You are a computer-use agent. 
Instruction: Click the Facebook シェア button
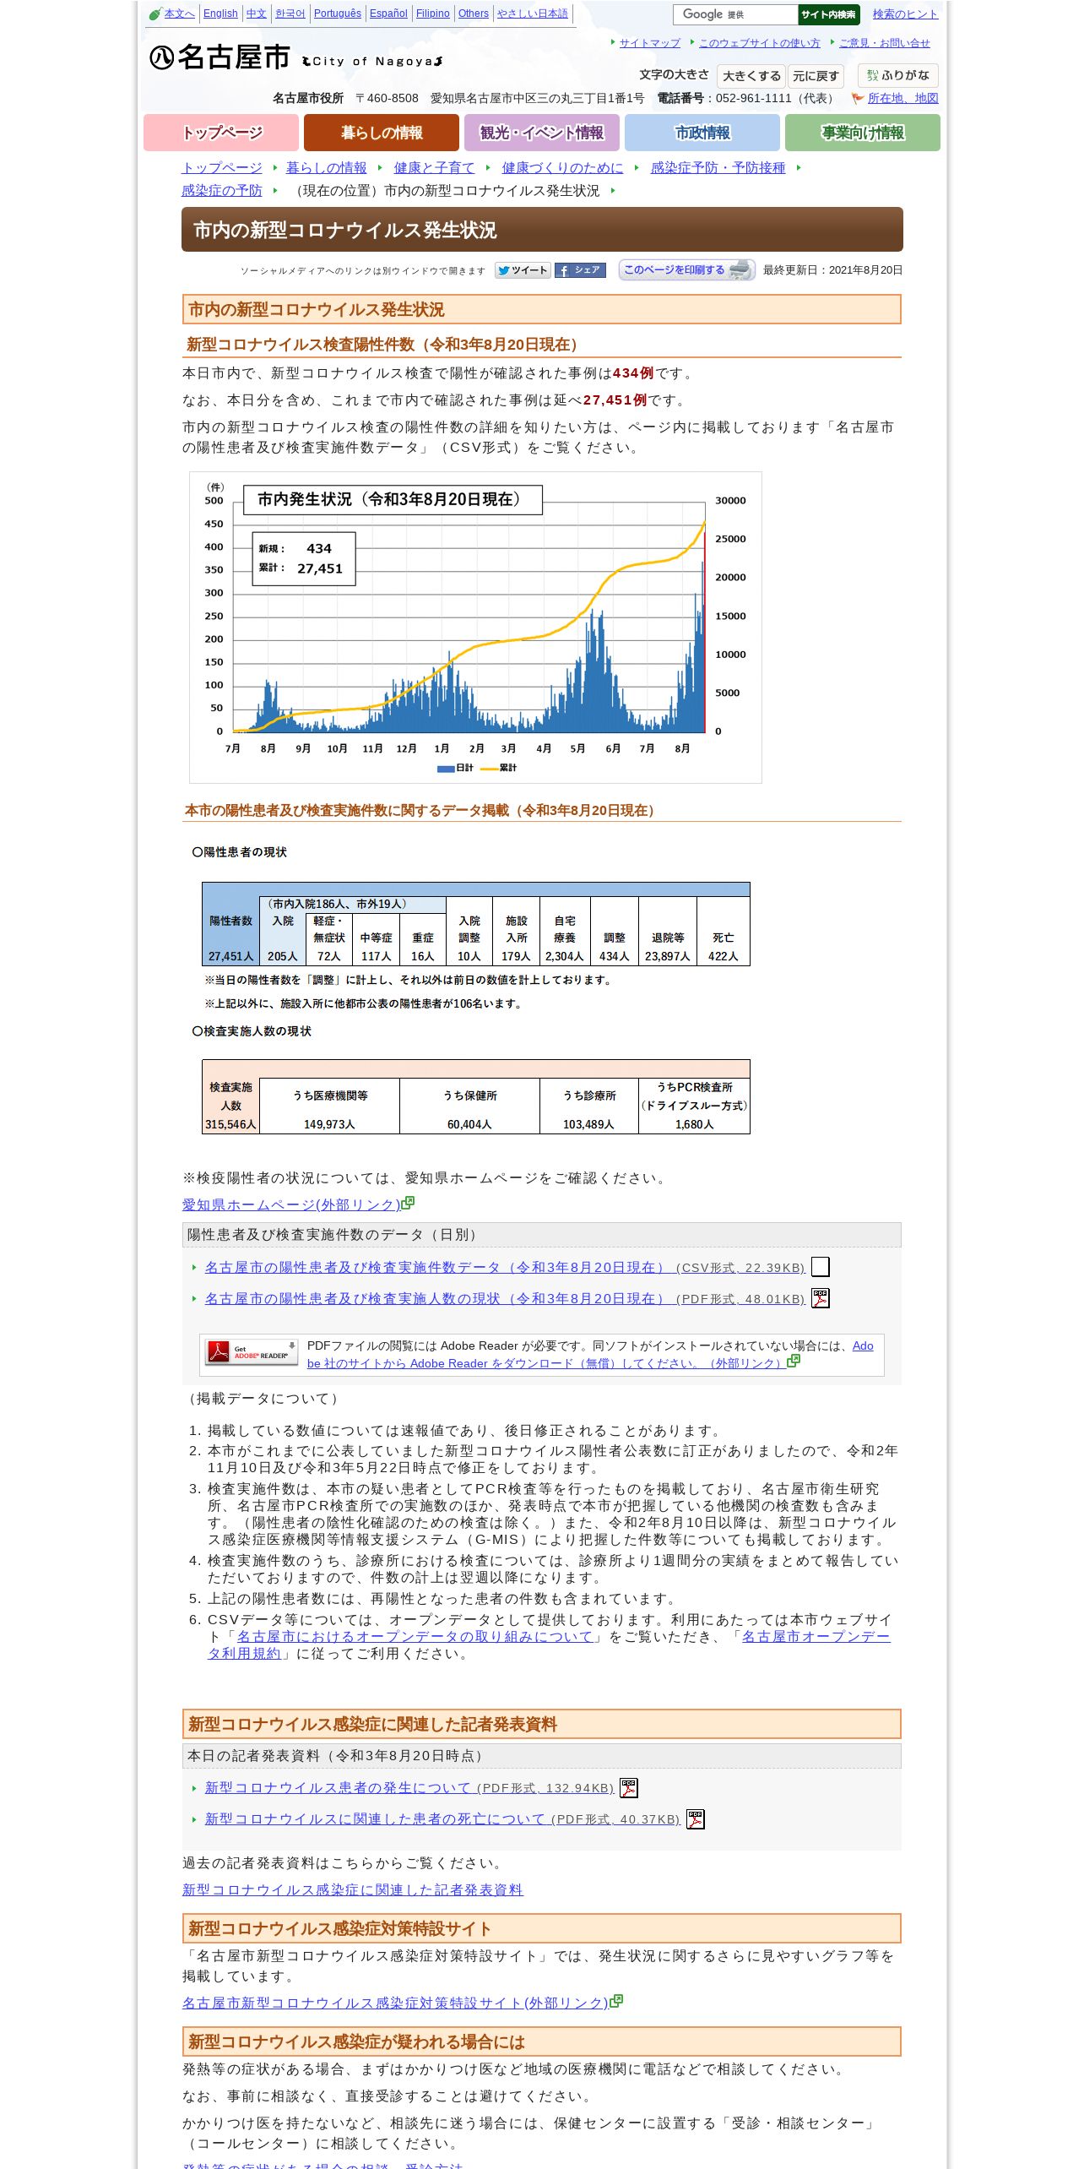580,270
